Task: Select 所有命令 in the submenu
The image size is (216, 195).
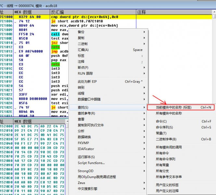Action: click(x=181, y=153)
